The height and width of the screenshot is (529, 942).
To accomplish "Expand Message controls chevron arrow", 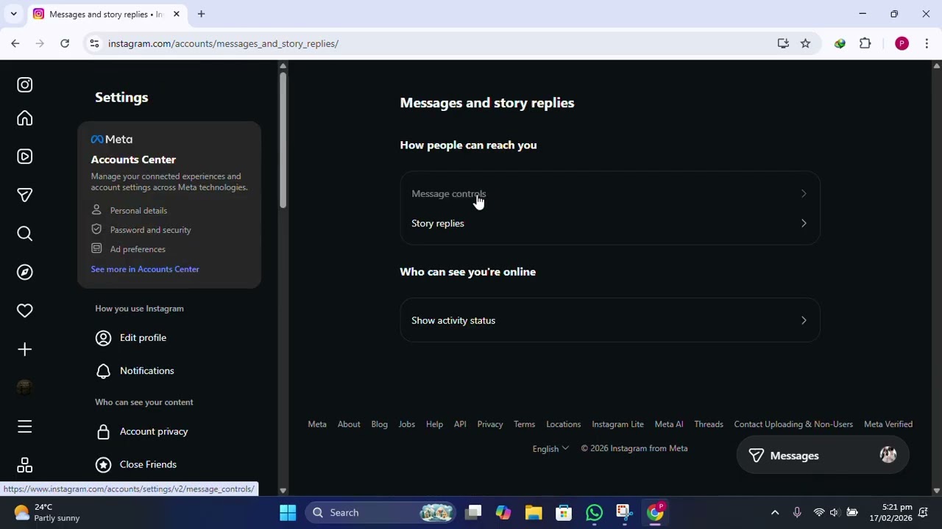I will (804, 194).
